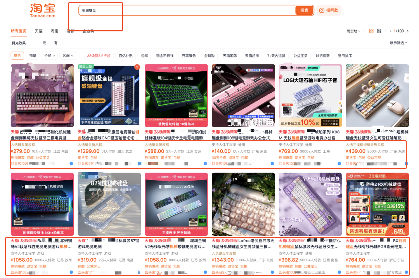Toggle the 全球购 filter chip

209,55
